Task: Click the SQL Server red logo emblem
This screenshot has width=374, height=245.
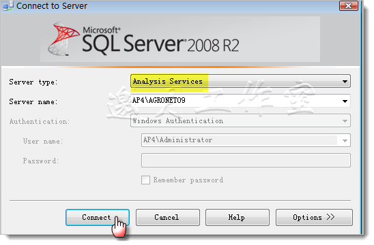Action: click(63, 39)
